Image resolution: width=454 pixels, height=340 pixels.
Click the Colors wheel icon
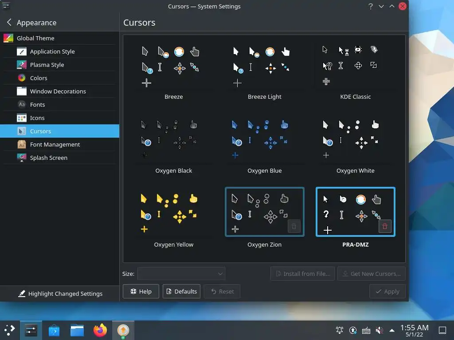22,78
